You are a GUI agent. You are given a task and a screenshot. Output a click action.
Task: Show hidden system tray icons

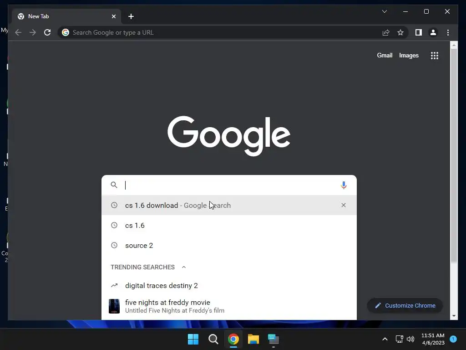385,339
